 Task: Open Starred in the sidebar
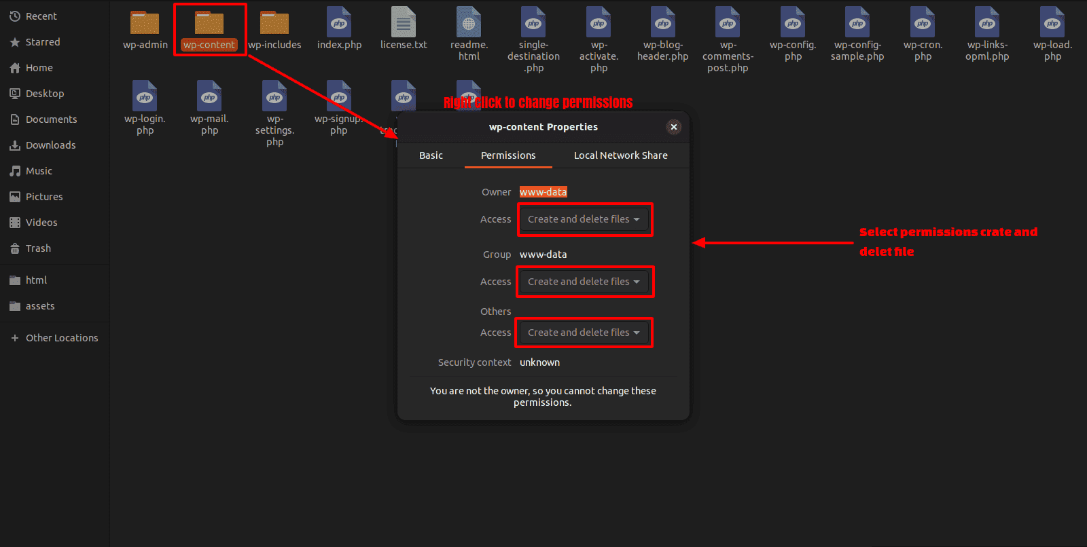(x=54, y=42)
